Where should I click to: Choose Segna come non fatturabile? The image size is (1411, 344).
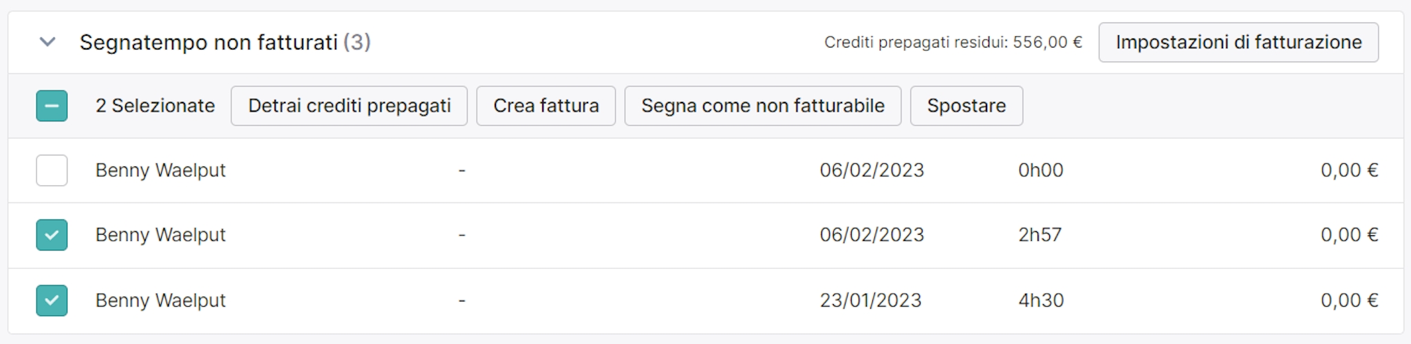pos(762,106)
